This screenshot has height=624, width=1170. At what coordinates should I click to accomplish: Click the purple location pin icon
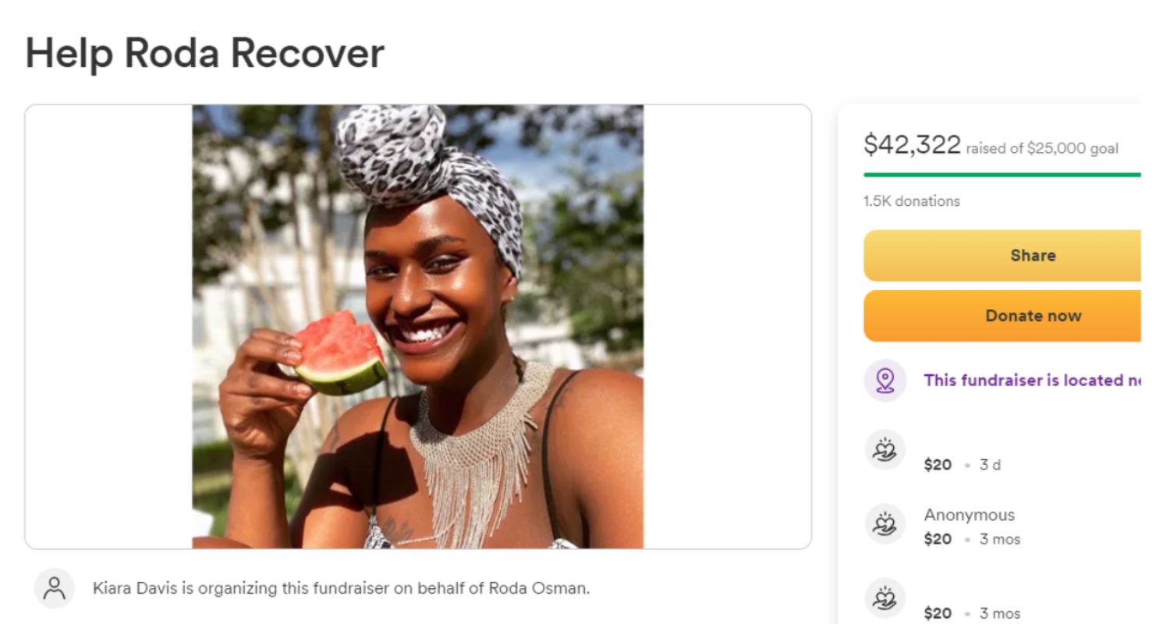[884, 381]
